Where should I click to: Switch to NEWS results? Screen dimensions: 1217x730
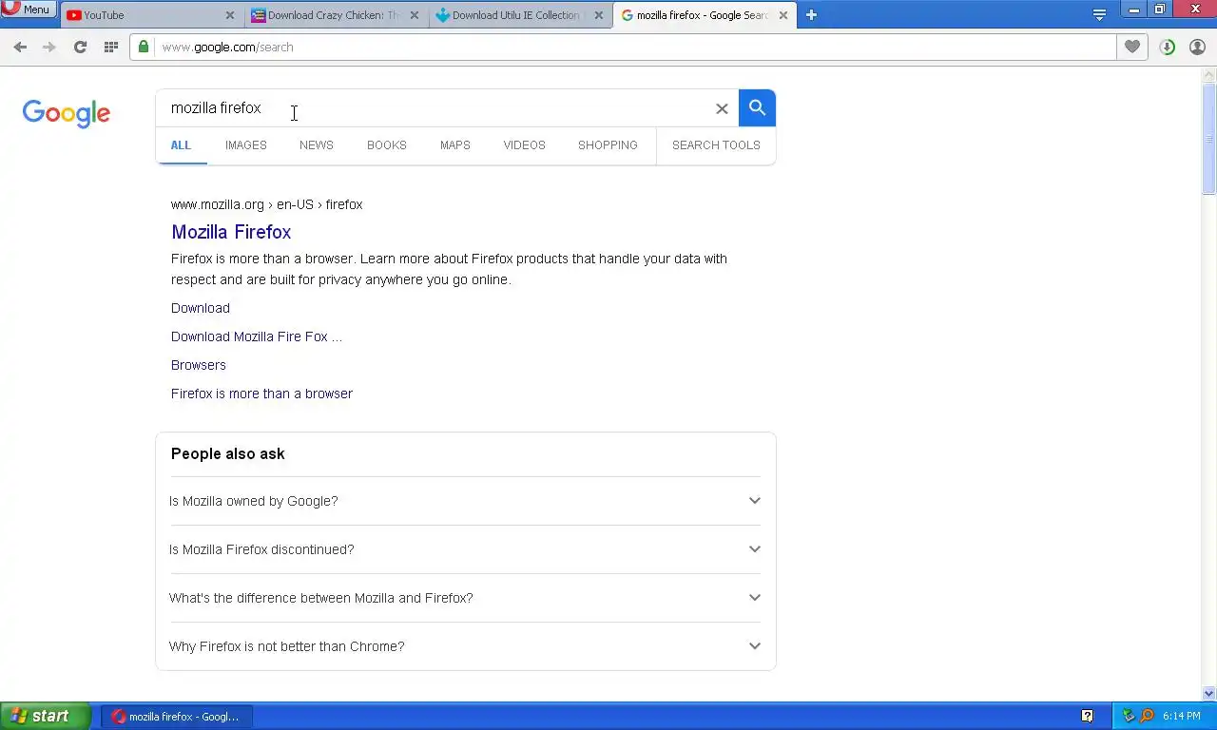click(317, 145)
